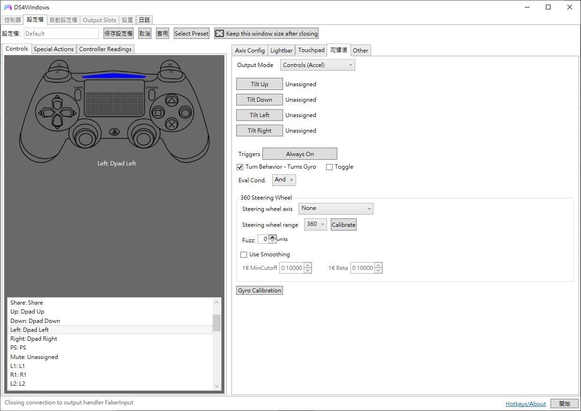Image resolution: width=581 pixels, height=411 pixels.
Task: Open the Hotkeys/About link
Action: pyautogui.click(x=526, y=404)
